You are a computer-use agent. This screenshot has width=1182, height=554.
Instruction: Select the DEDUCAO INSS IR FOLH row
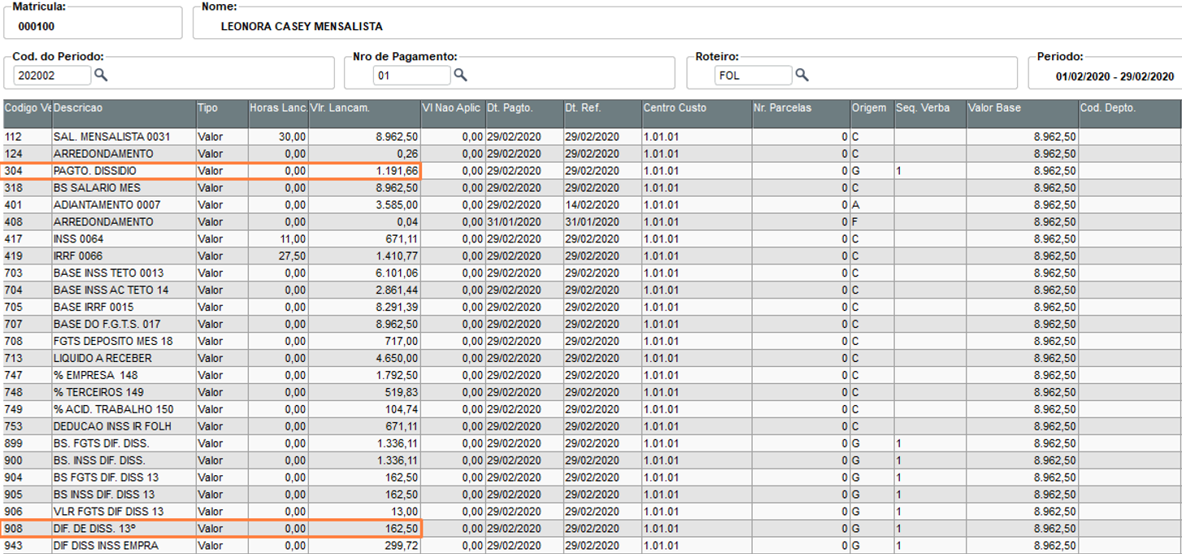591,426
